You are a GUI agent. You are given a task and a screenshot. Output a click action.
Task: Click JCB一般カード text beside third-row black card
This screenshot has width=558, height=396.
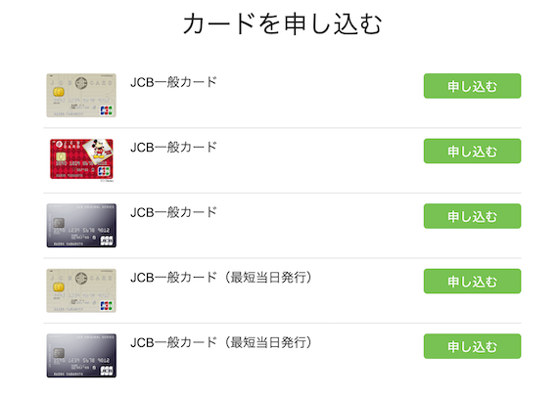173,212
